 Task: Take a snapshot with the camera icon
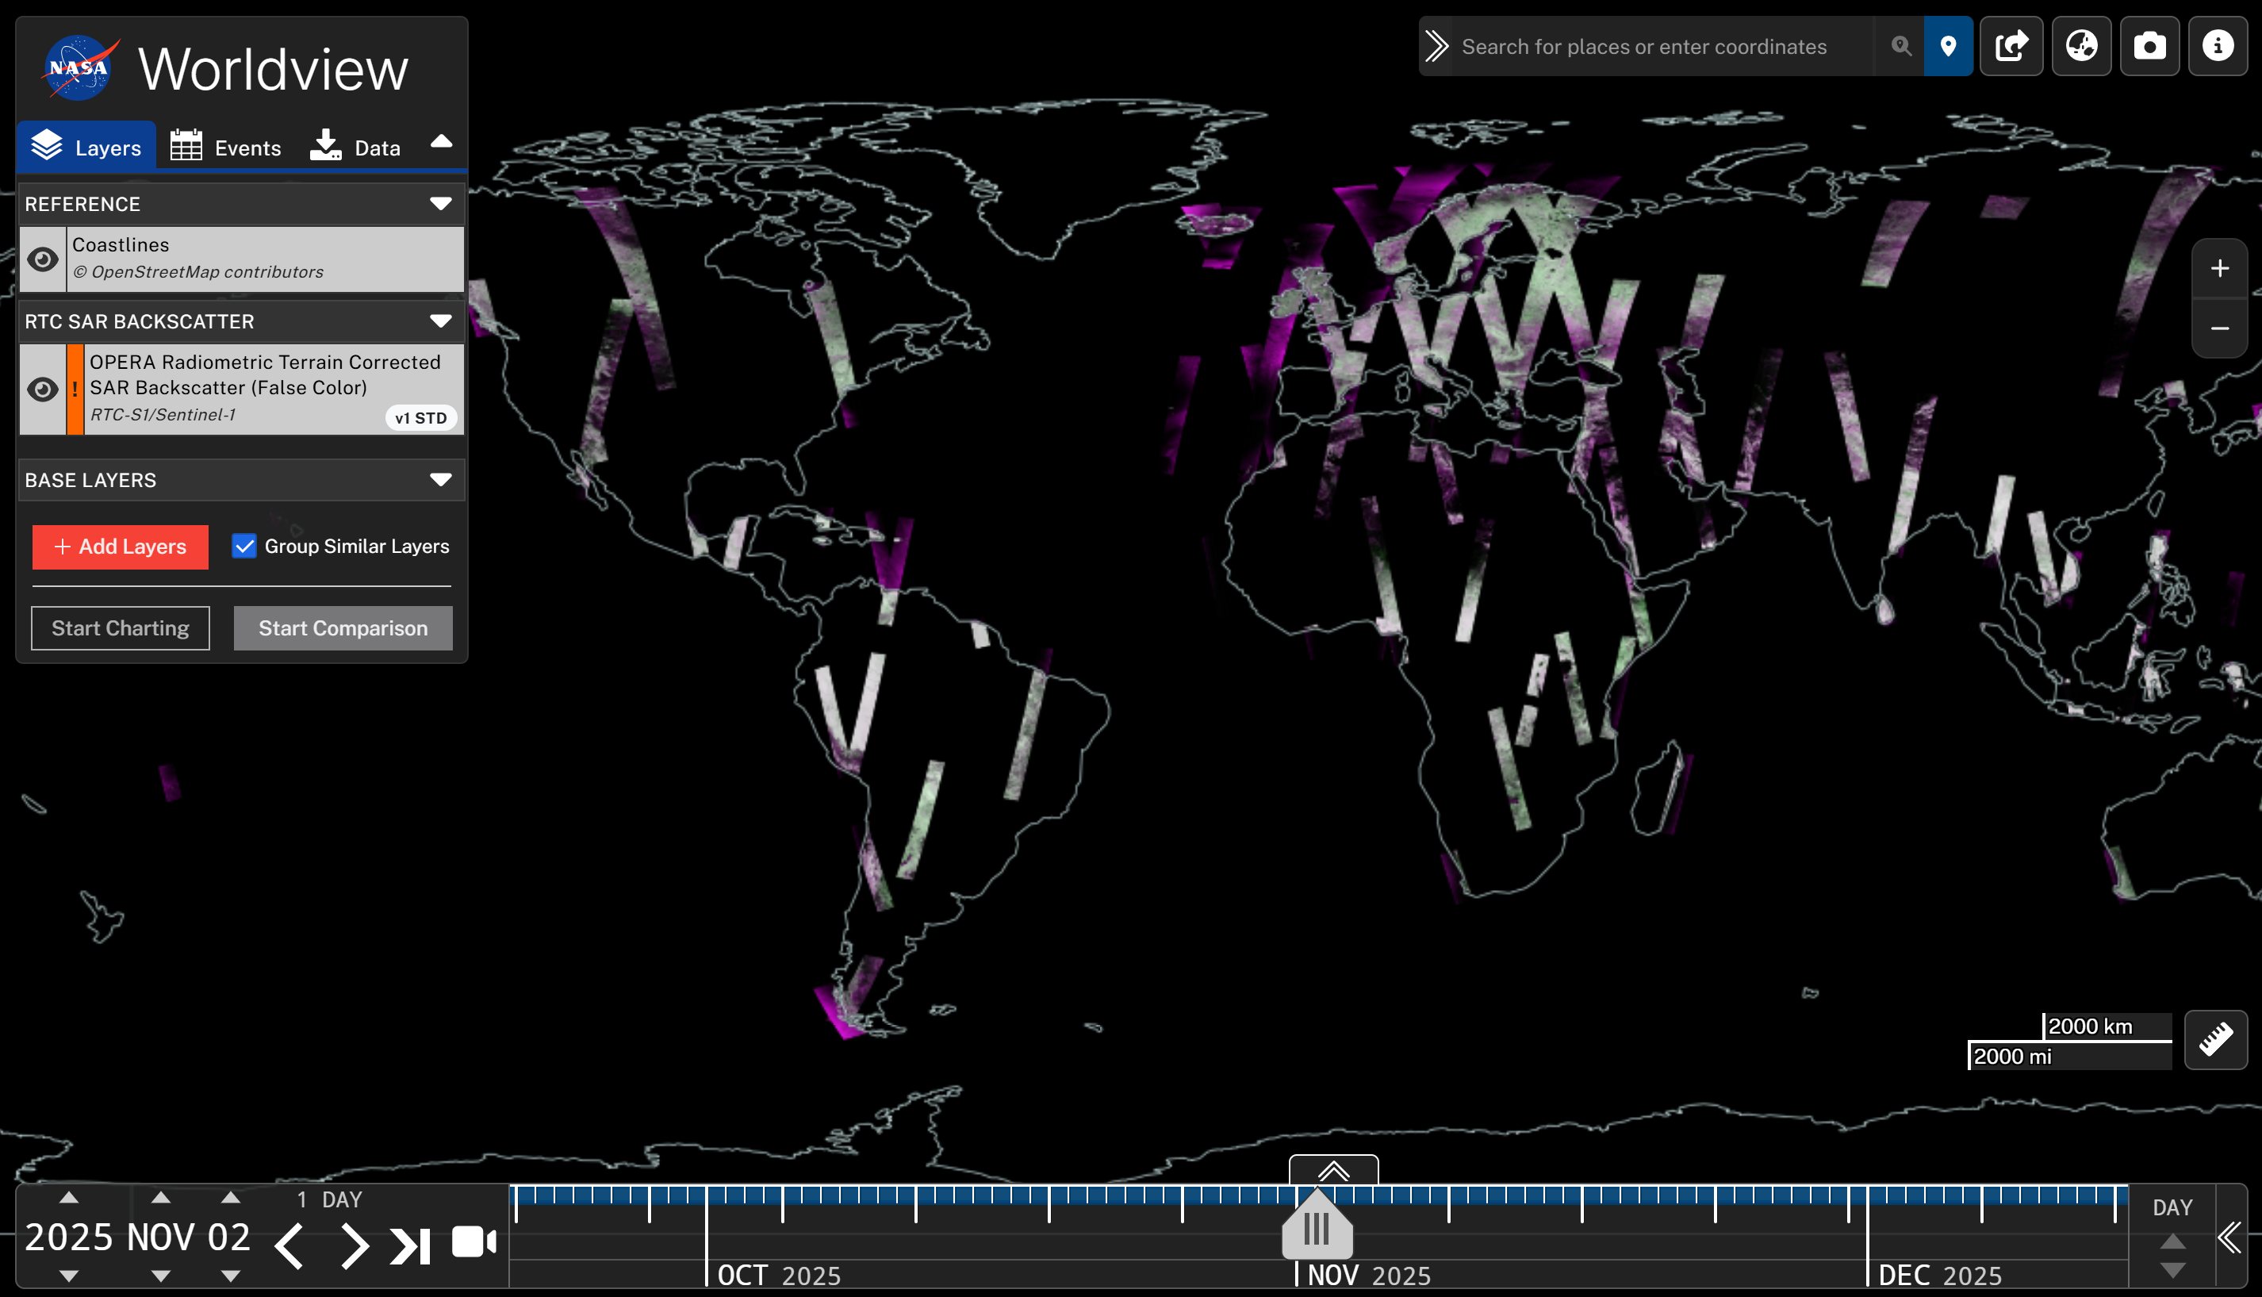(x=2150, y=45)
